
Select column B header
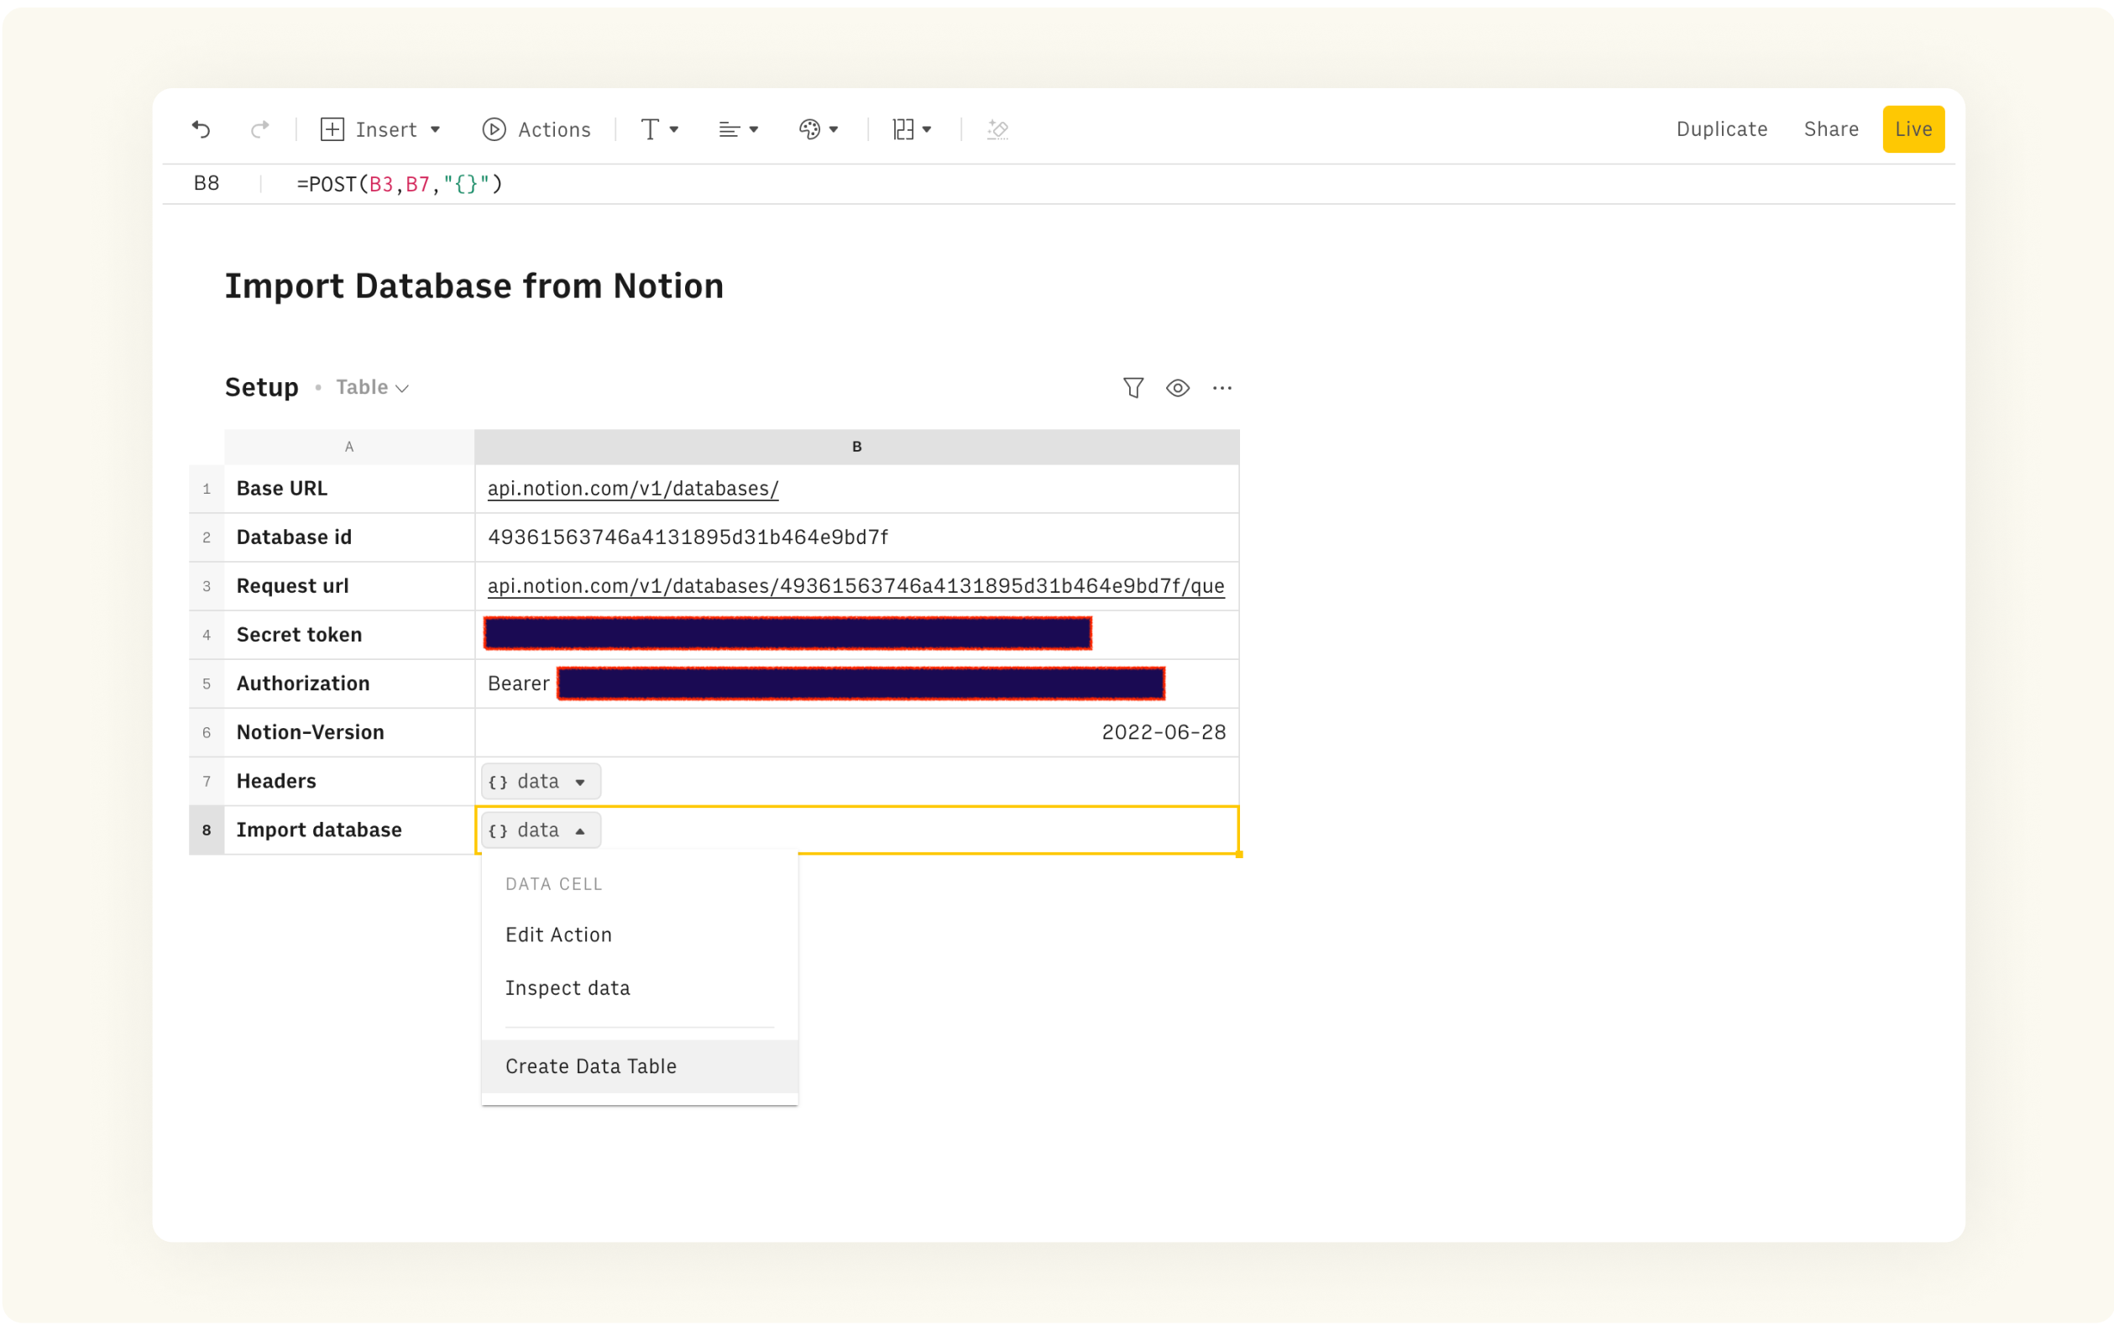857,447
